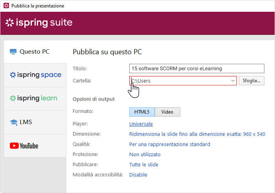Open the Questo PC tab
The width and height of the screenshot is (275, 193).
(x=35, y=52)
